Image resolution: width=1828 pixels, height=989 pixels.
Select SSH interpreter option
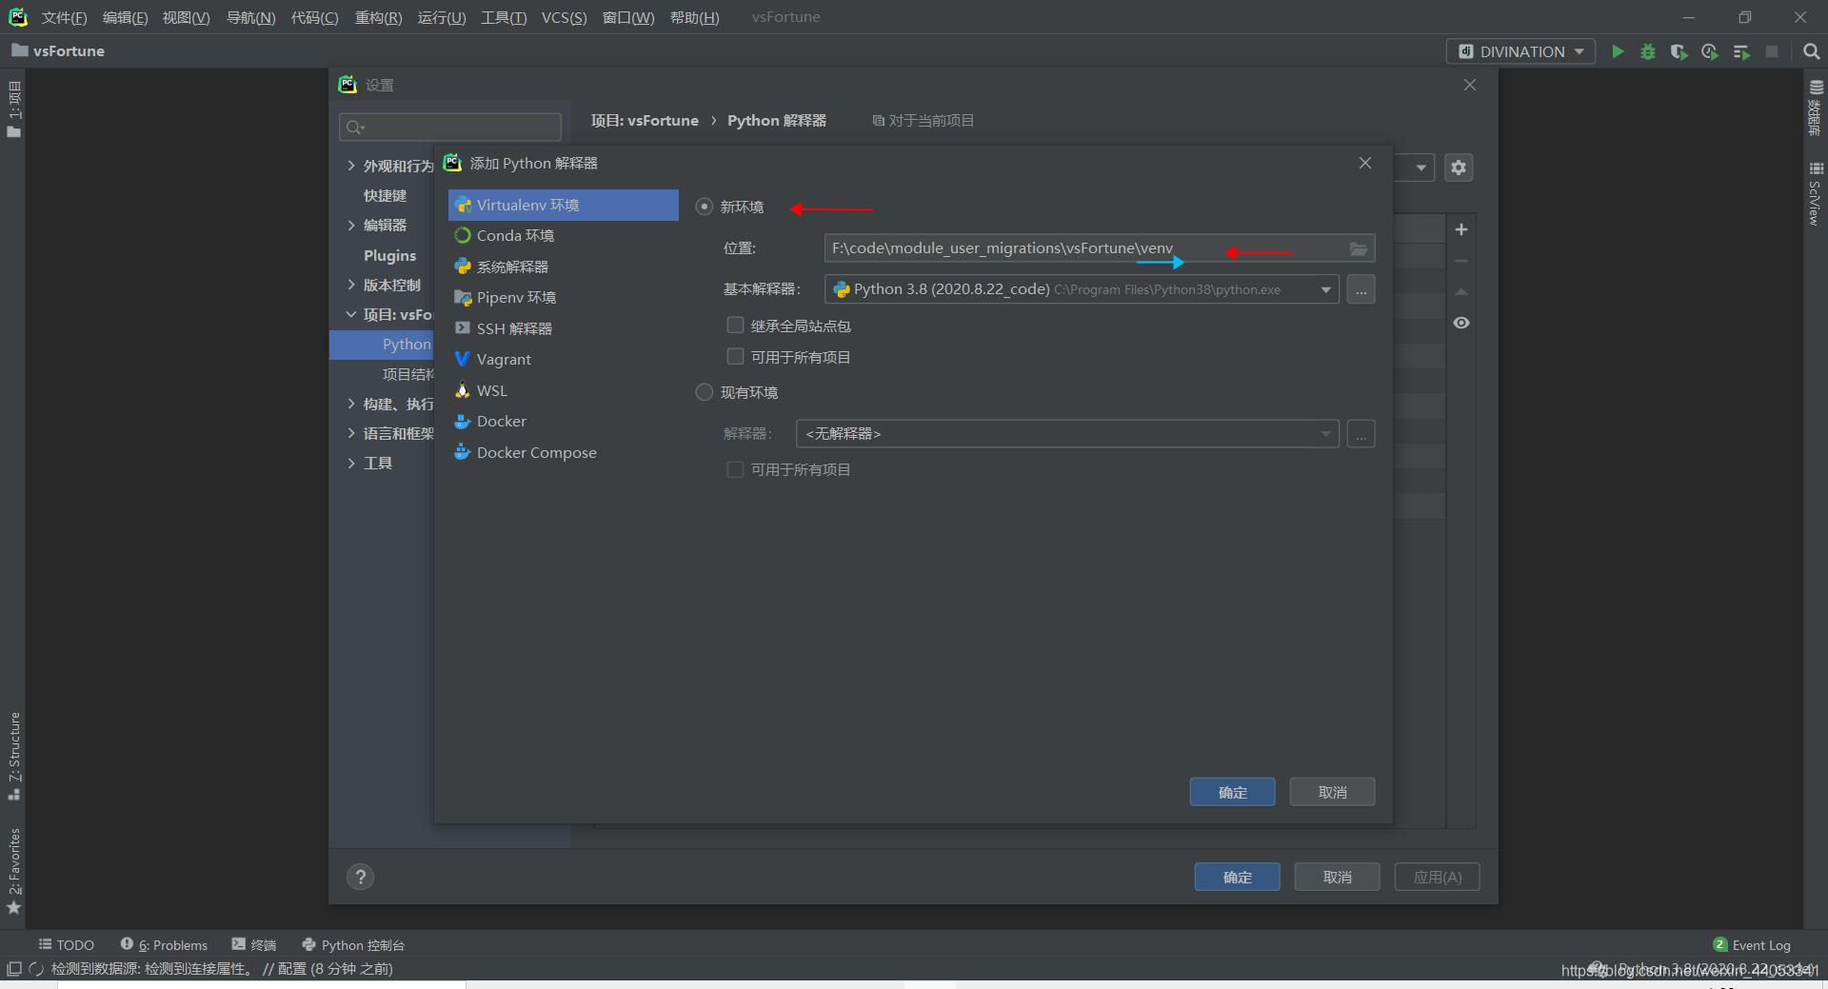point(564,328)
